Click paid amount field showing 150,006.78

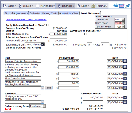pyautogui.click(x=69, y=67)
